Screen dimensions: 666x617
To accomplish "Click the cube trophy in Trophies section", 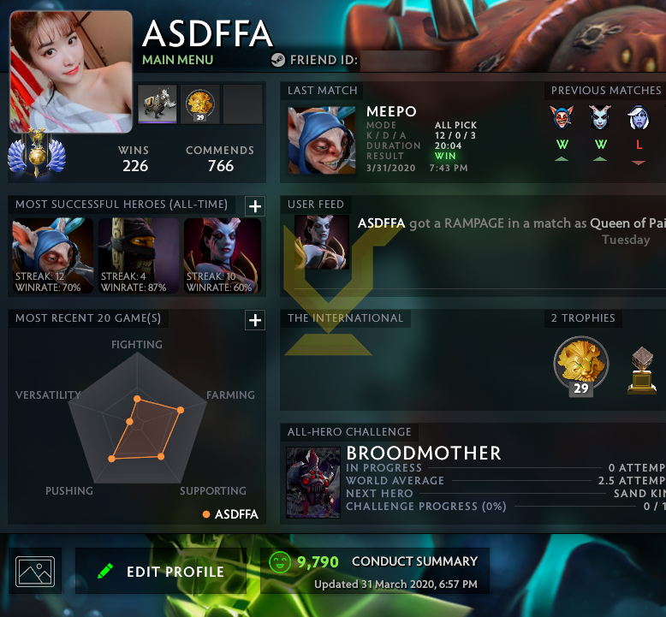I will click(642, 371).
